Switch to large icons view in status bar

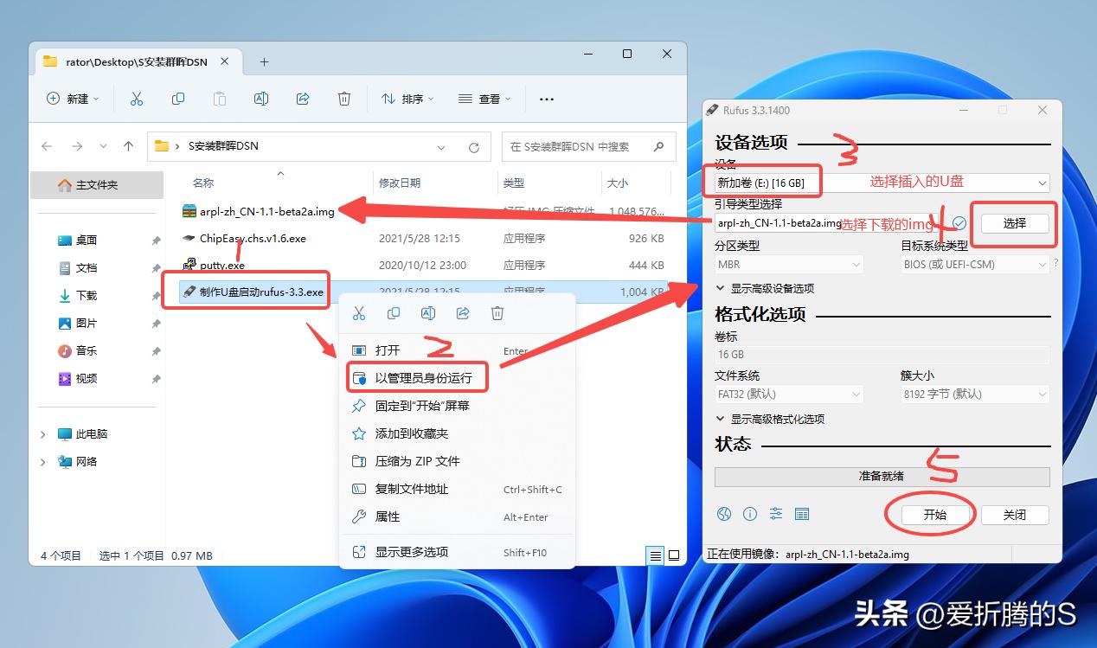click(674, 555)
